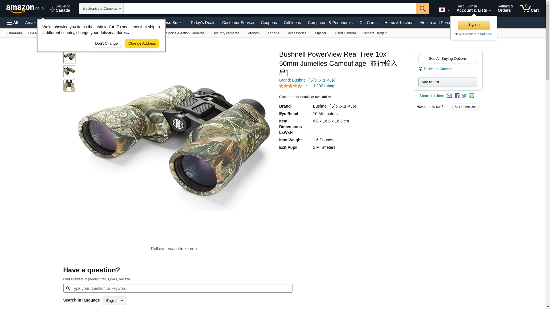Open the 1,292 ratings link
The width and height of the screenshot is (550, 309).
click(325, 86)
